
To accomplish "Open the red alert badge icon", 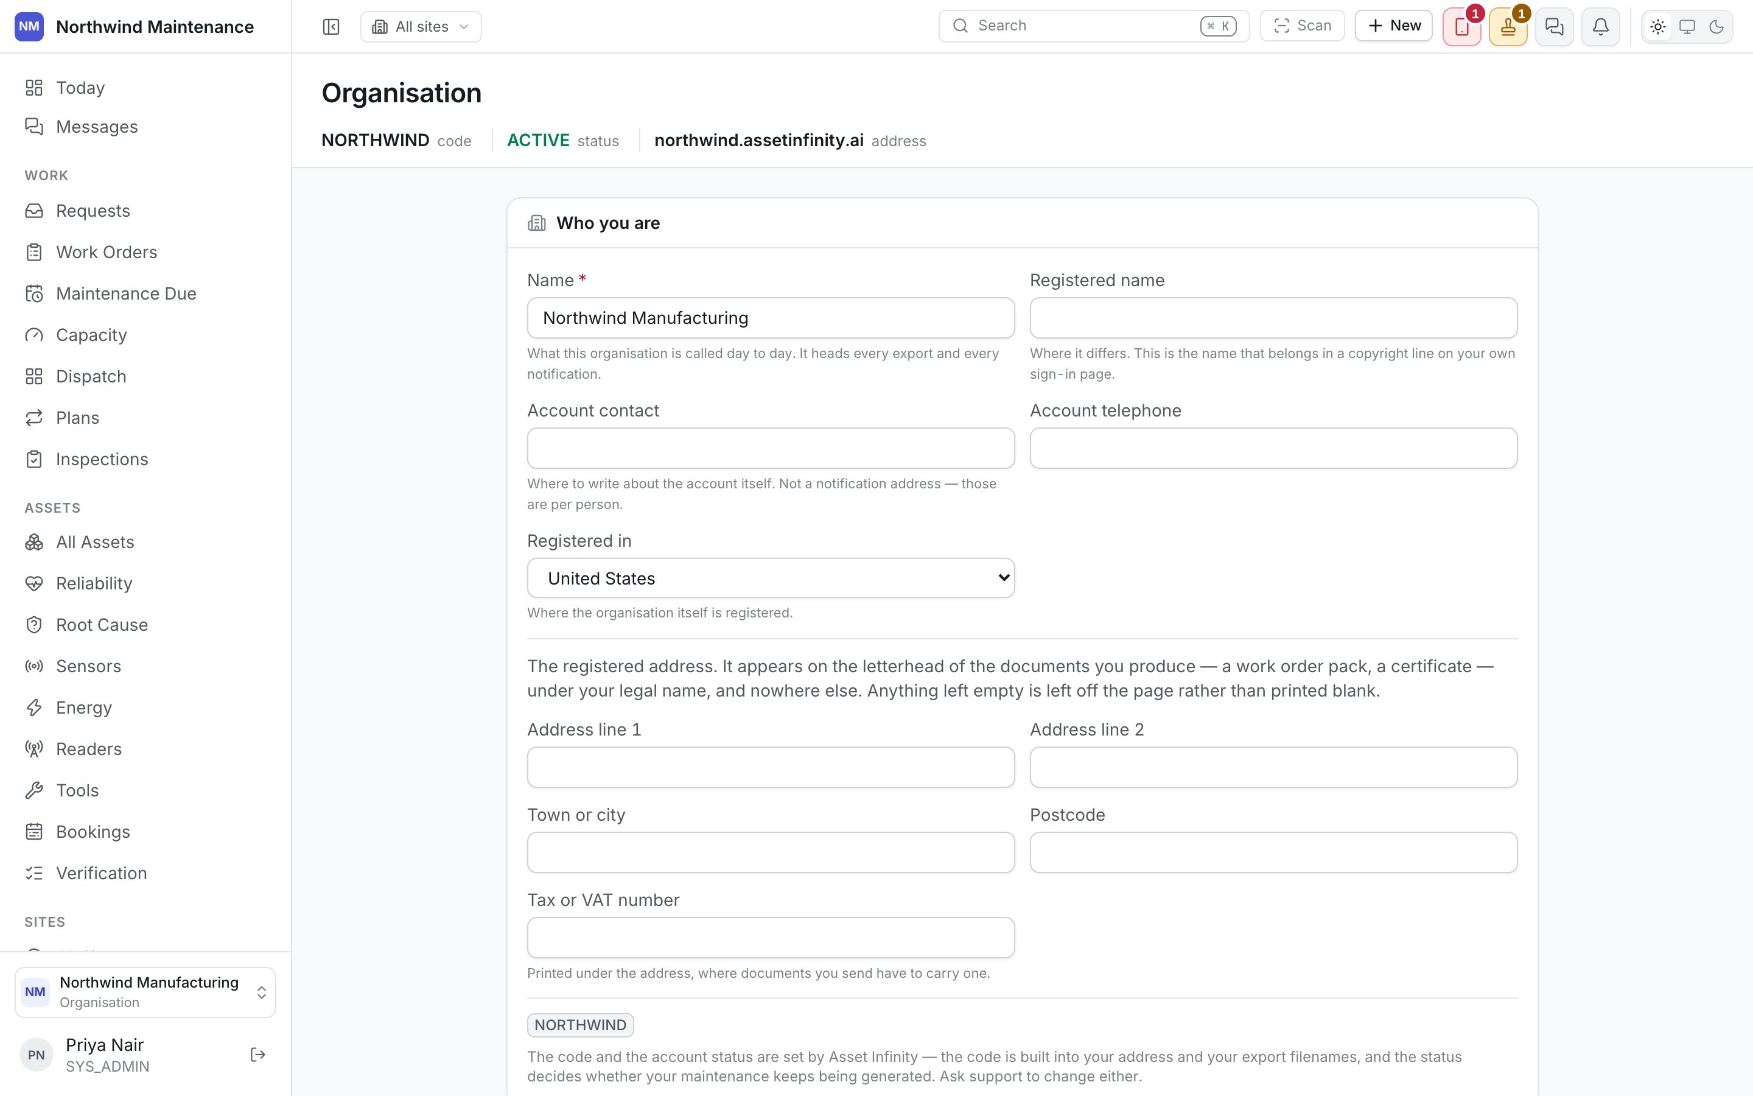I will coord(1462,27).
